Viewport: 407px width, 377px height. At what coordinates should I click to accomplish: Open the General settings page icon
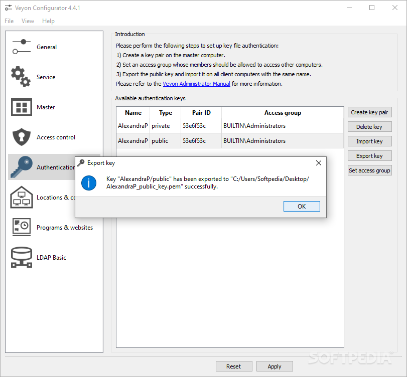click(x=22, y=47)
